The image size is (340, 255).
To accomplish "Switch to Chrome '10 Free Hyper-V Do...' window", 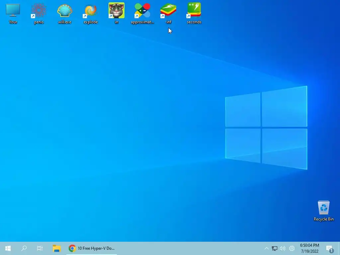I will pos(92,248).
